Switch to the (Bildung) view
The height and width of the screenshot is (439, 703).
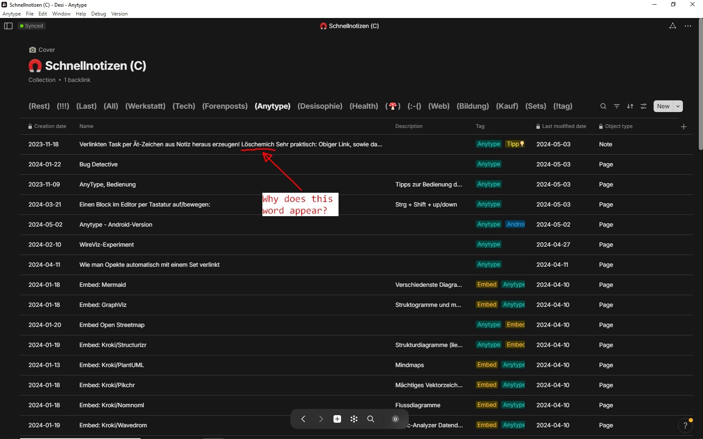[x=472, y=106]
